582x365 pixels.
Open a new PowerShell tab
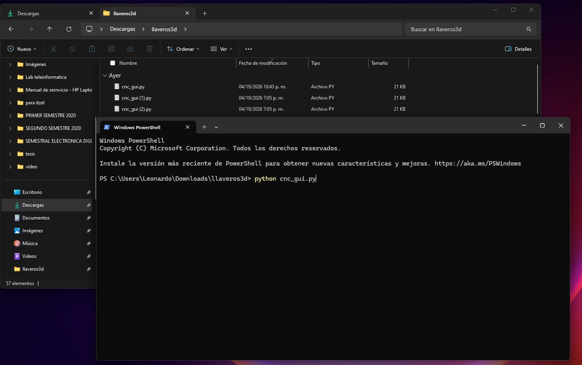[204, 127]
